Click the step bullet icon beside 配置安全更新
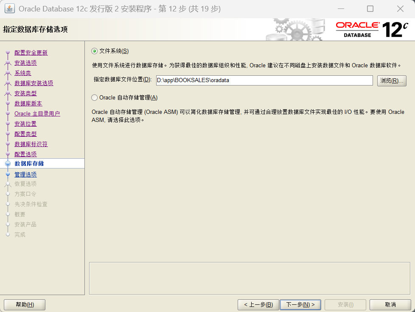This screenshot has height=312, width=415. pos(8,52)
